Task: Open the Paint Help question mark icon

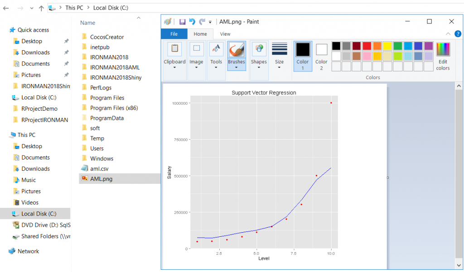Action: click(458, 34)
